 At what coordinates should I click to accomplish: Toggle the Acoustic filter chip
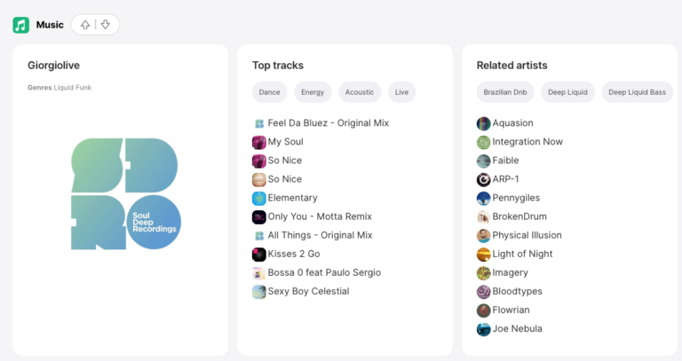[x=360, y=92]
